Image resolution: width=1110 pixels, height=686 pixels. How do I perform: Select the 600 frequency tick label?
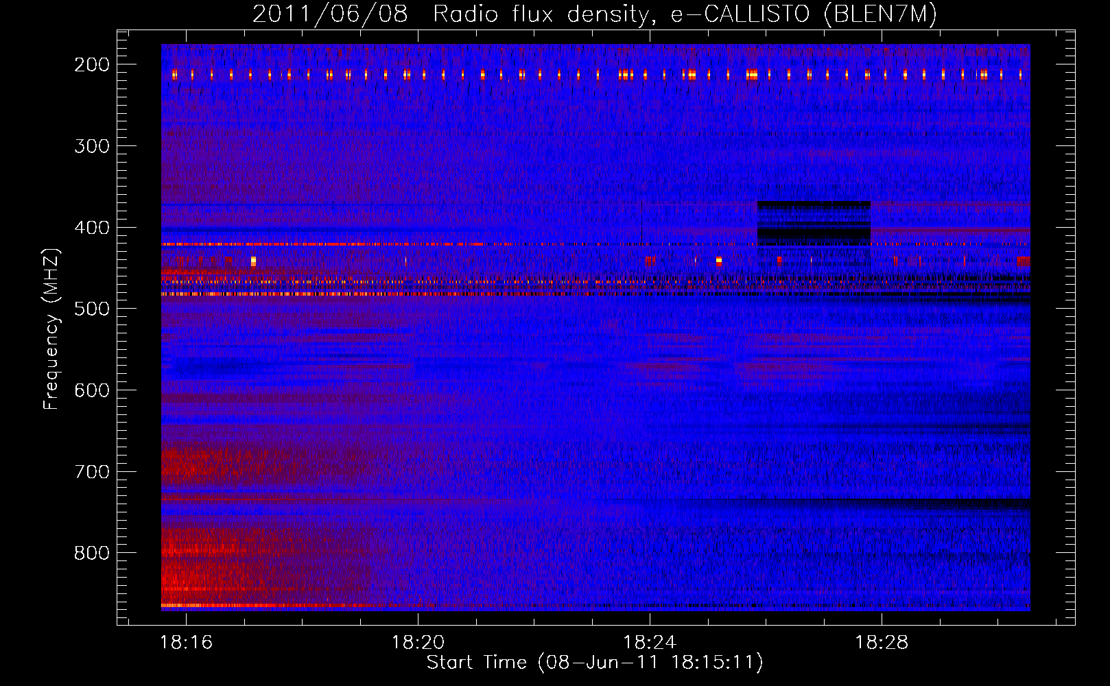pyautogui.click(x=92, y=390)
